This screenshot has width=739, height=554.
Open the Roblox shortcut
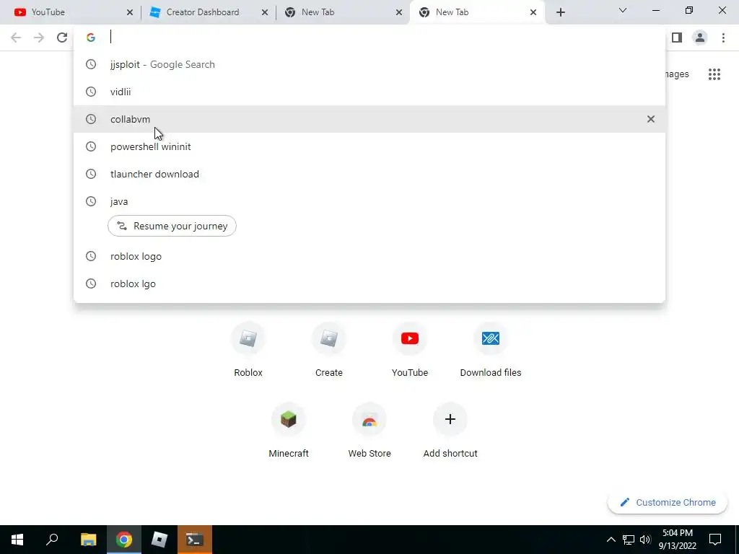pyautogui.click(x=248, y=350)
